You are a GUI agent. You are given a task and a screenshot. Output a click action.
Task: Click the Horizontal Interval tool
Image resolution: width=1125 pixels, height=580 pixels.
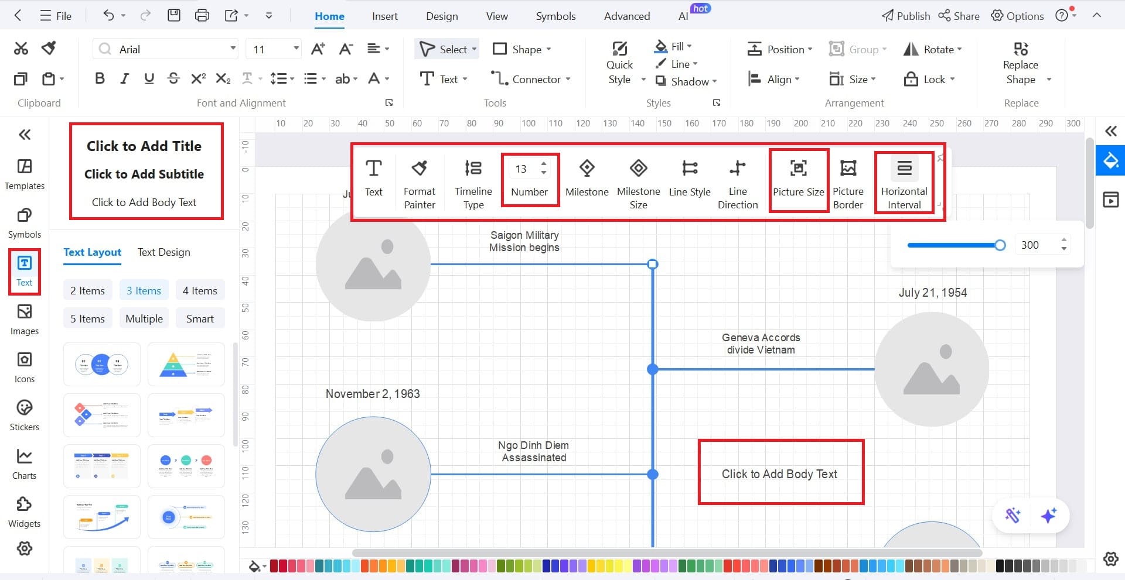coord(904,183)
